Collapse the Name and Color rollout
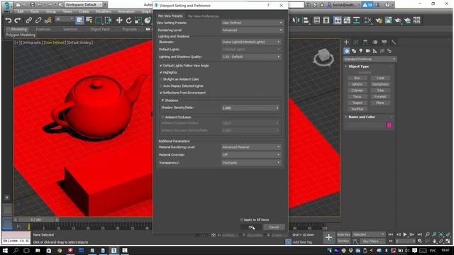Image resolution: width=454 pixels, height=255 pixels. click(361, 117)
